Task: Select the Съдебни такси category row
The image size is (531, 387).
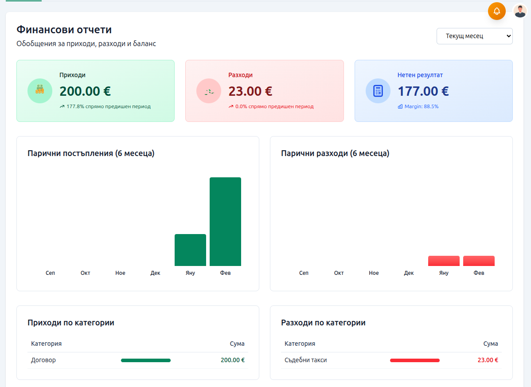Action: (x=305, y=360)
